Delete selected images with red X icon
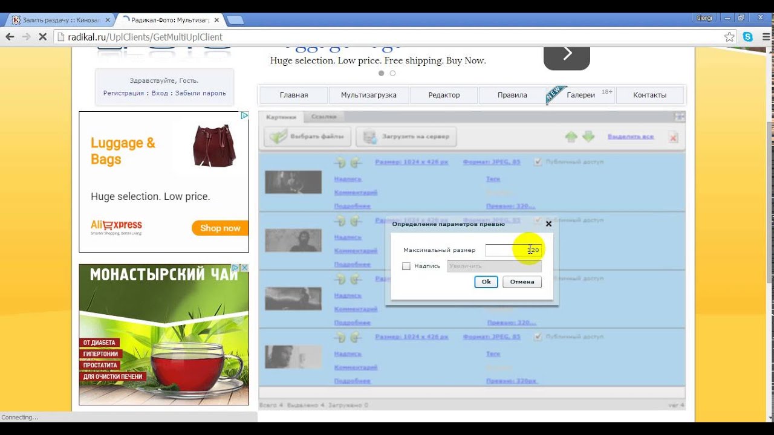Image resolution: width=774 pixels, height=435 pixels. [673, 138]
